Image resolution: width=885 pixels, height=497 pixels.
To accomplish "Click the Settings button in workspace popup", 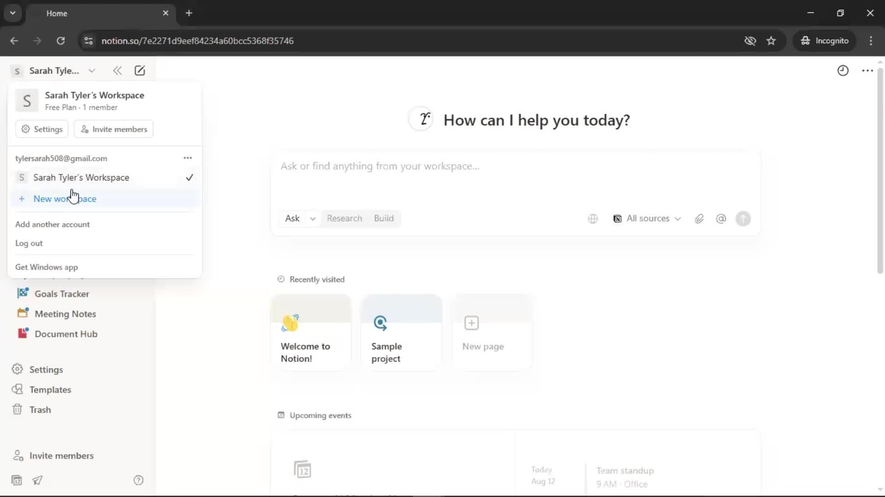I will 42,129.
